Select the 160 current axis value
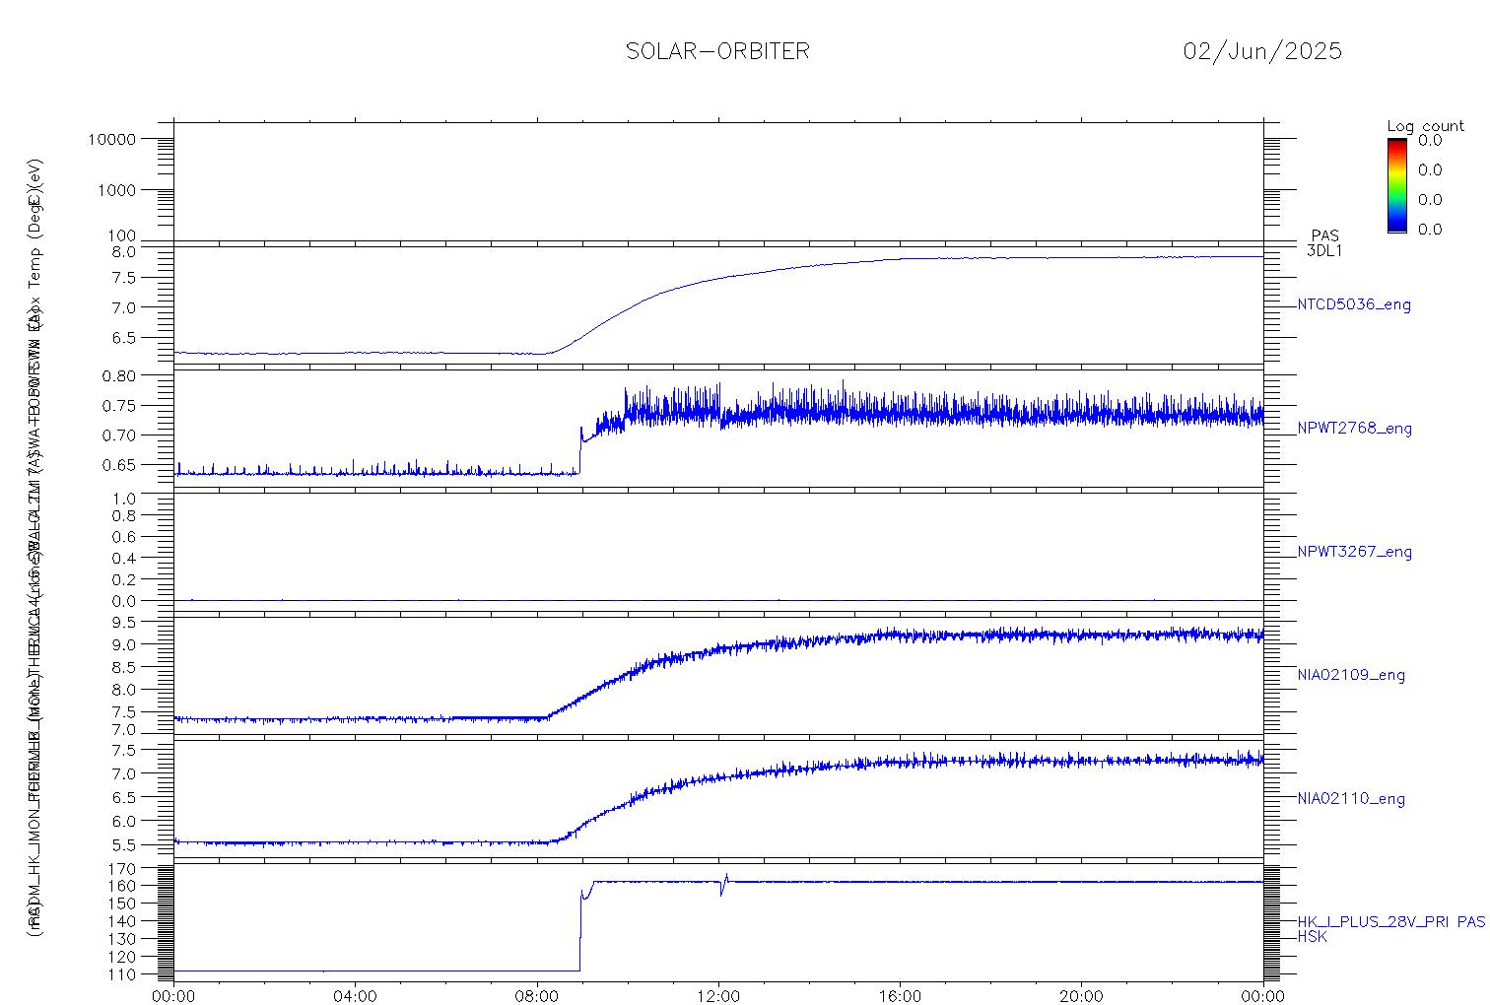This screenshot has height=1005, width=1490. click(124, 886)
